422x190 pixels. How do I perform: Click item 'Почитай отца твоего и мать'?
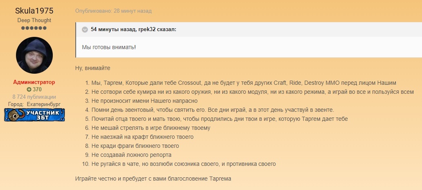coord(220,119)
